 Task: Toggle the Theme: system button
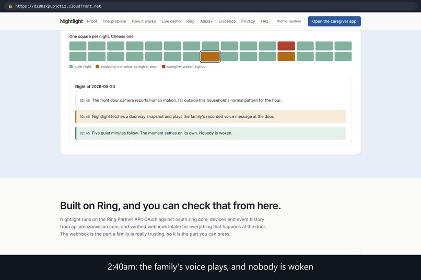[x=288, y=21]
